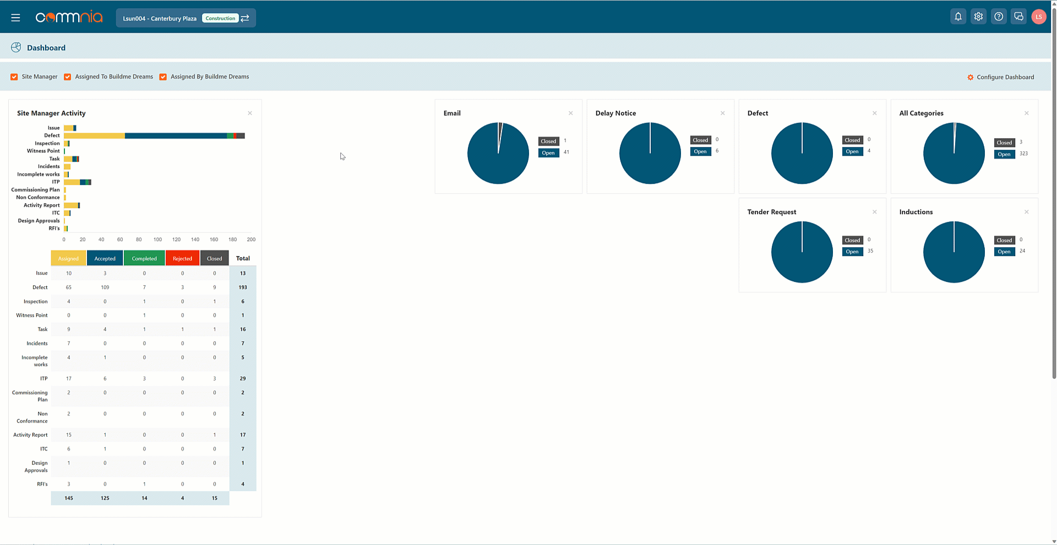Click Configure Dashboard link
Viewport: 1057px width, 545px height.
click(x=1000, y=77)
